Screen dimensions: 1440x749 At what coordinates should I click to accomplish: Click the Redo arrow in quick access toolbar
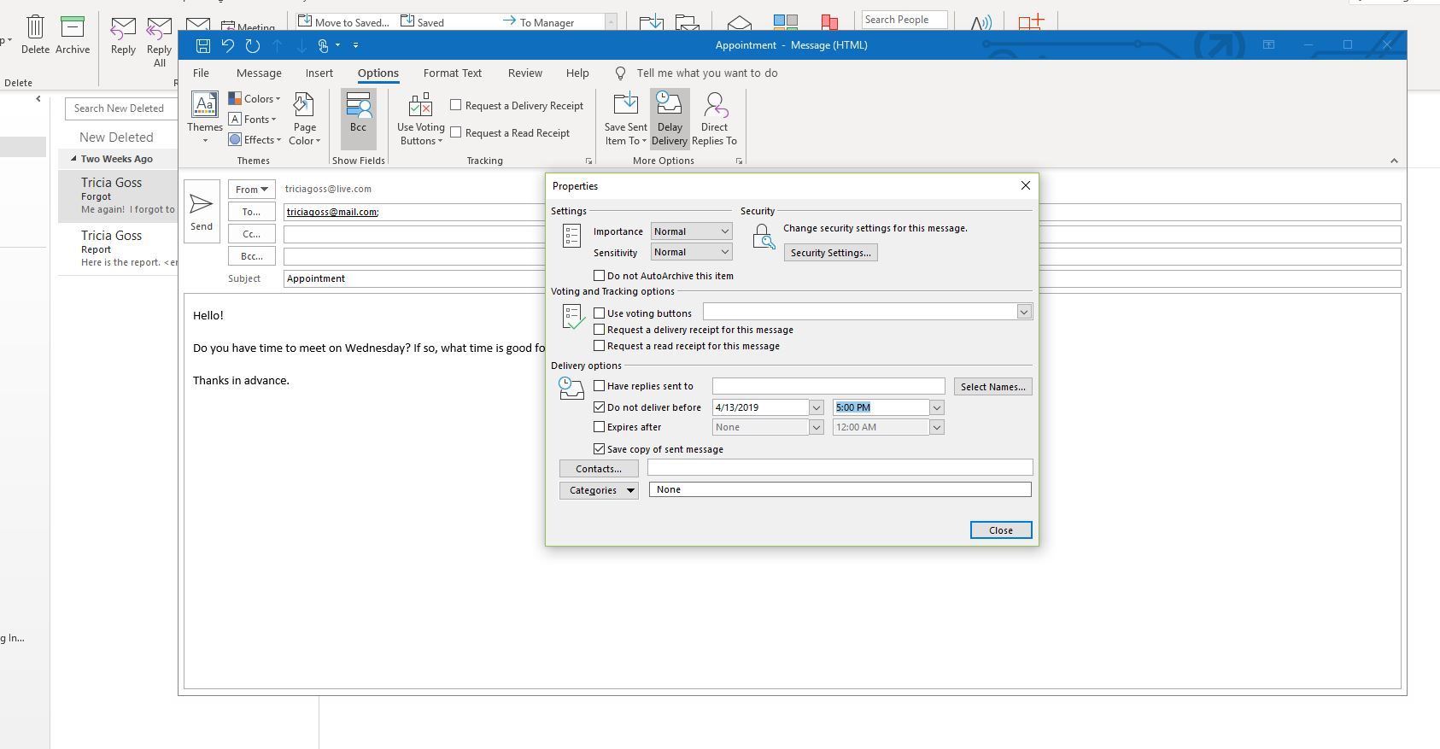click(x=252, y=45)
